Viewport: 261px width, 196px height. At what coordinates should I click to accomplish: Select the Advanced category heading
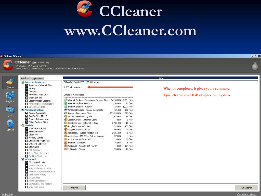31,159
